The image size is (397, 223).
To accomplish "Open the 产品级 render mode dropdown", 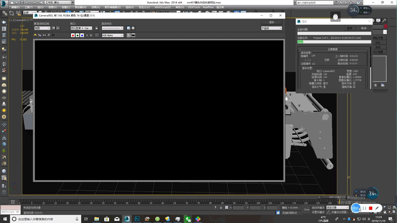I will 271,28.
